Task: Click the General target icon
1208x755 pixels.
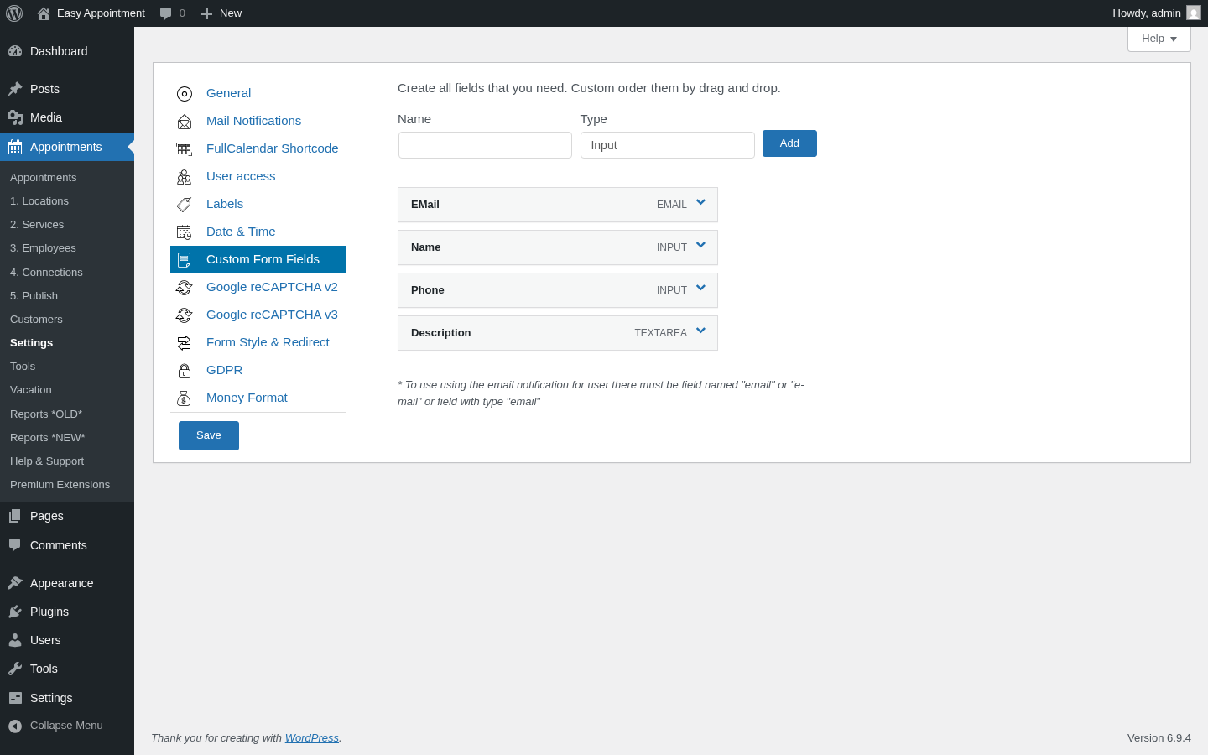Action: (x=185, y=94)
